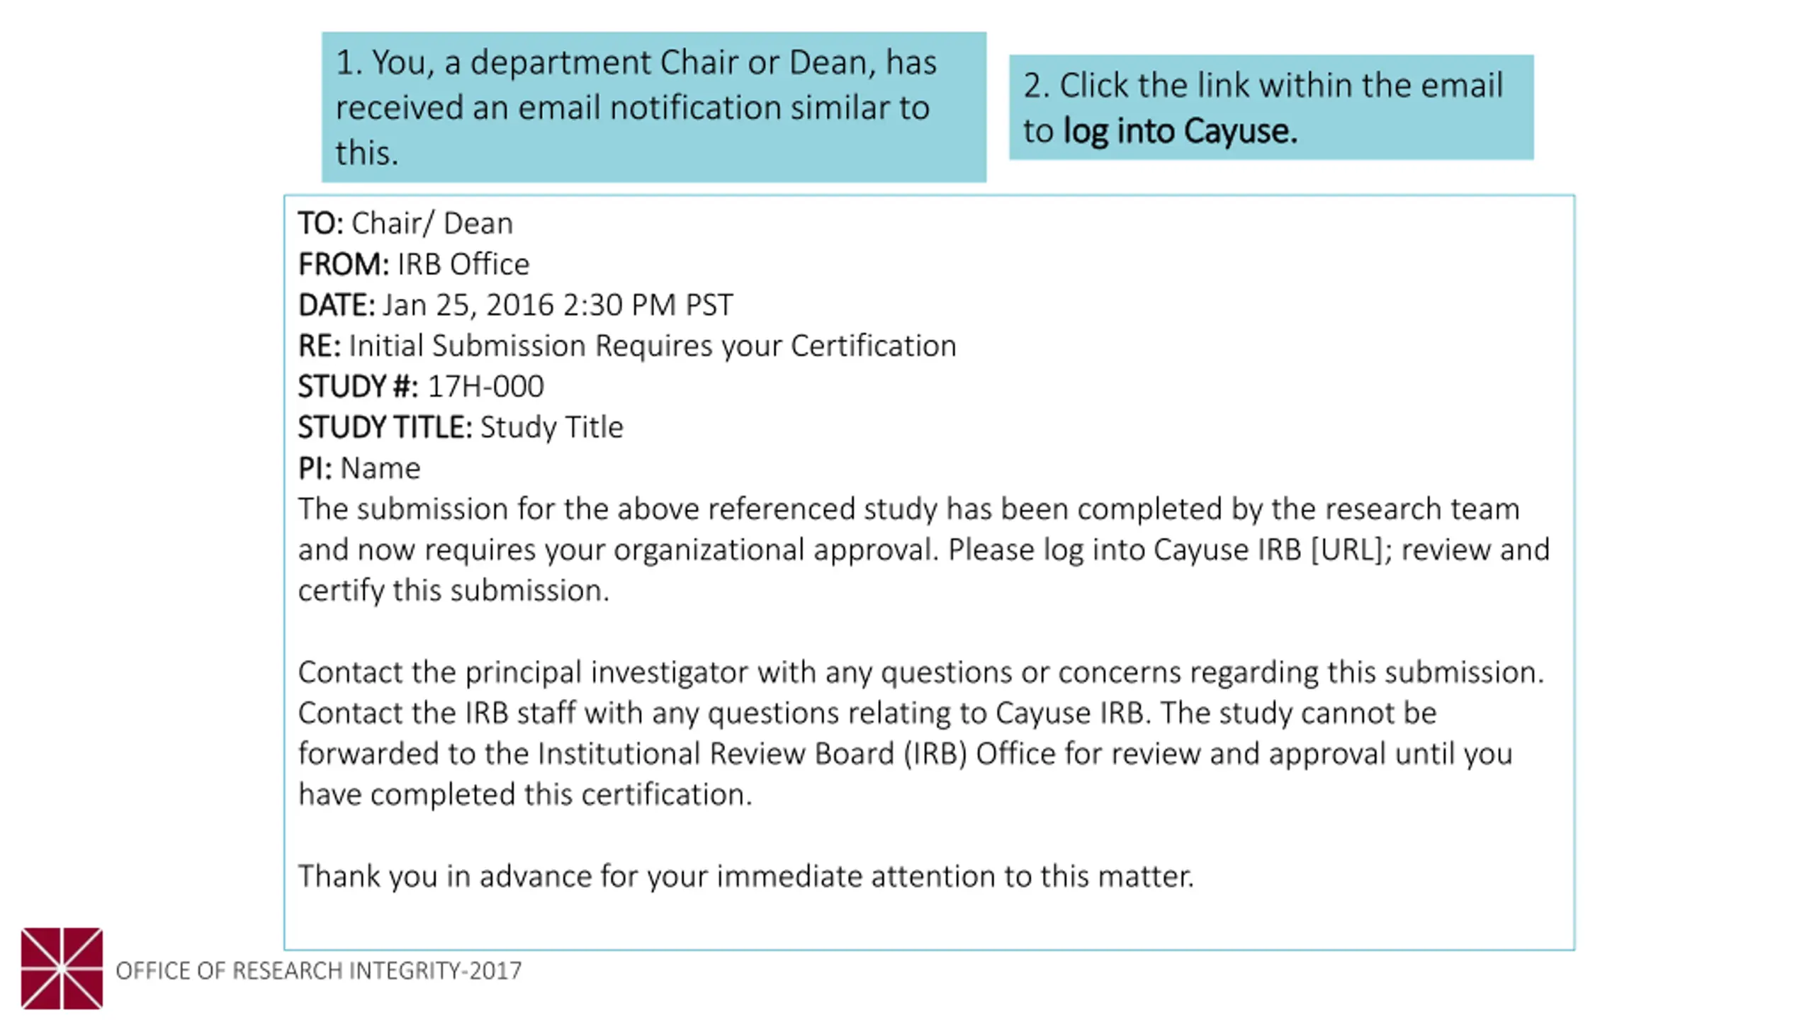Image resolution: width=1814 pixels, height=1020 pixels.
Task: Select the OFFICE OF RESEARCH INTEGRITY-2017 footer text
Action: click(x=319, y=970)
